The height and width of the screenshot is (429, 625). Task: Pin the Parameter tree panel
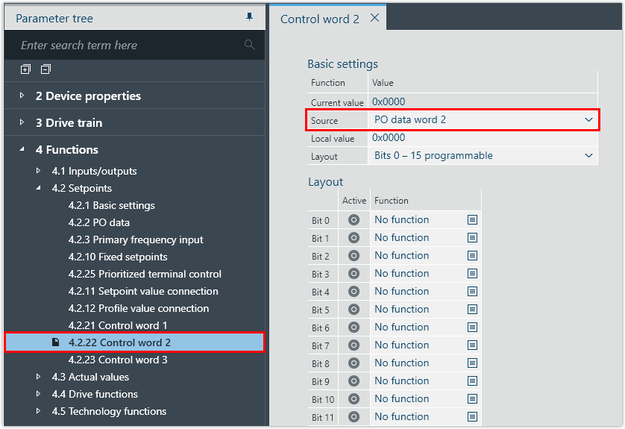tap(250, 17)
